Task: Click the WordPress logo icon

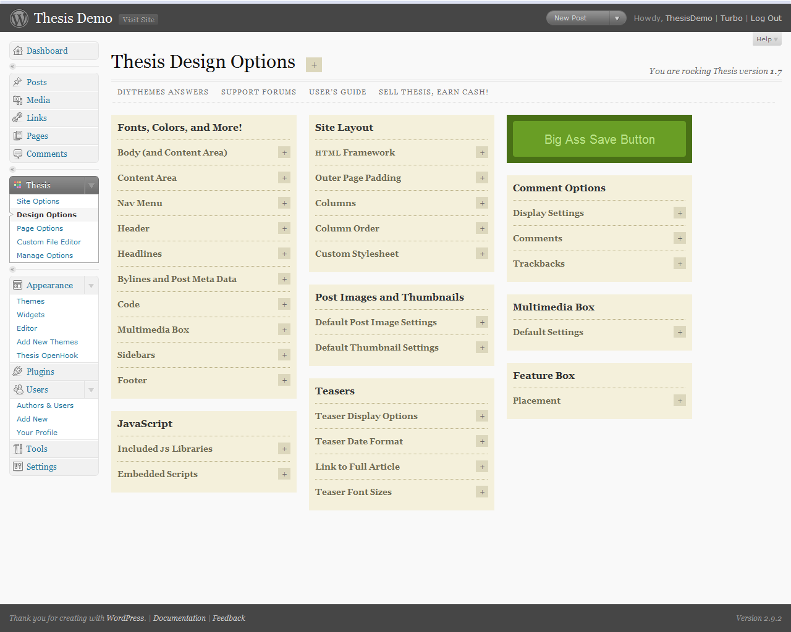Action: pyautogui.click(x=19, y=19)
